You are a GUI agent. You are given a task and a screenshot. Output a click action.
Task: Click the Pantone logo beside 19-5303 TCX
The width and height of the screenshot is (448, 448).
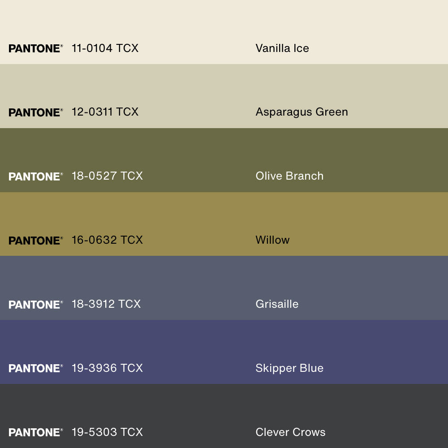[35, 432]
